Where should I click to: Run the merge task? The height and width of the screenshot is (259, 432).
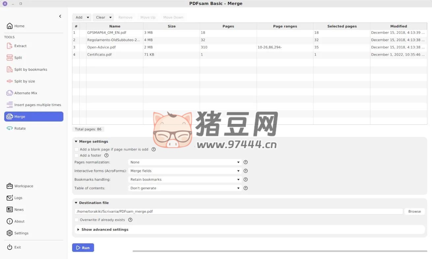point(83,248)
